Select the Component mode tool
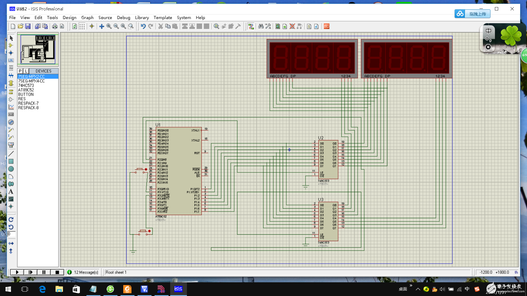Viewport: 527px width, 296px height. point(11,45)
